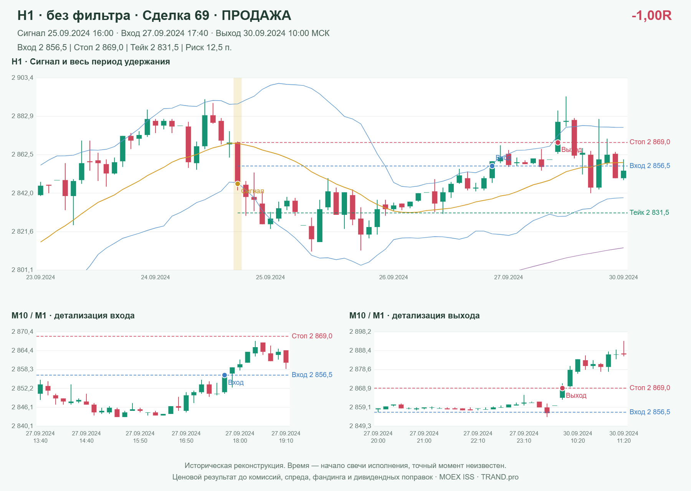Click heading 'H1 · Сигнал и весь период удержания'
Screen dimensions: 691x491
91,62
